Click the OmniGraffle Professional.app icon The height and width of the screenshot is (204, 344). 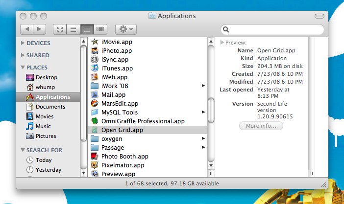tap(95, 121)
